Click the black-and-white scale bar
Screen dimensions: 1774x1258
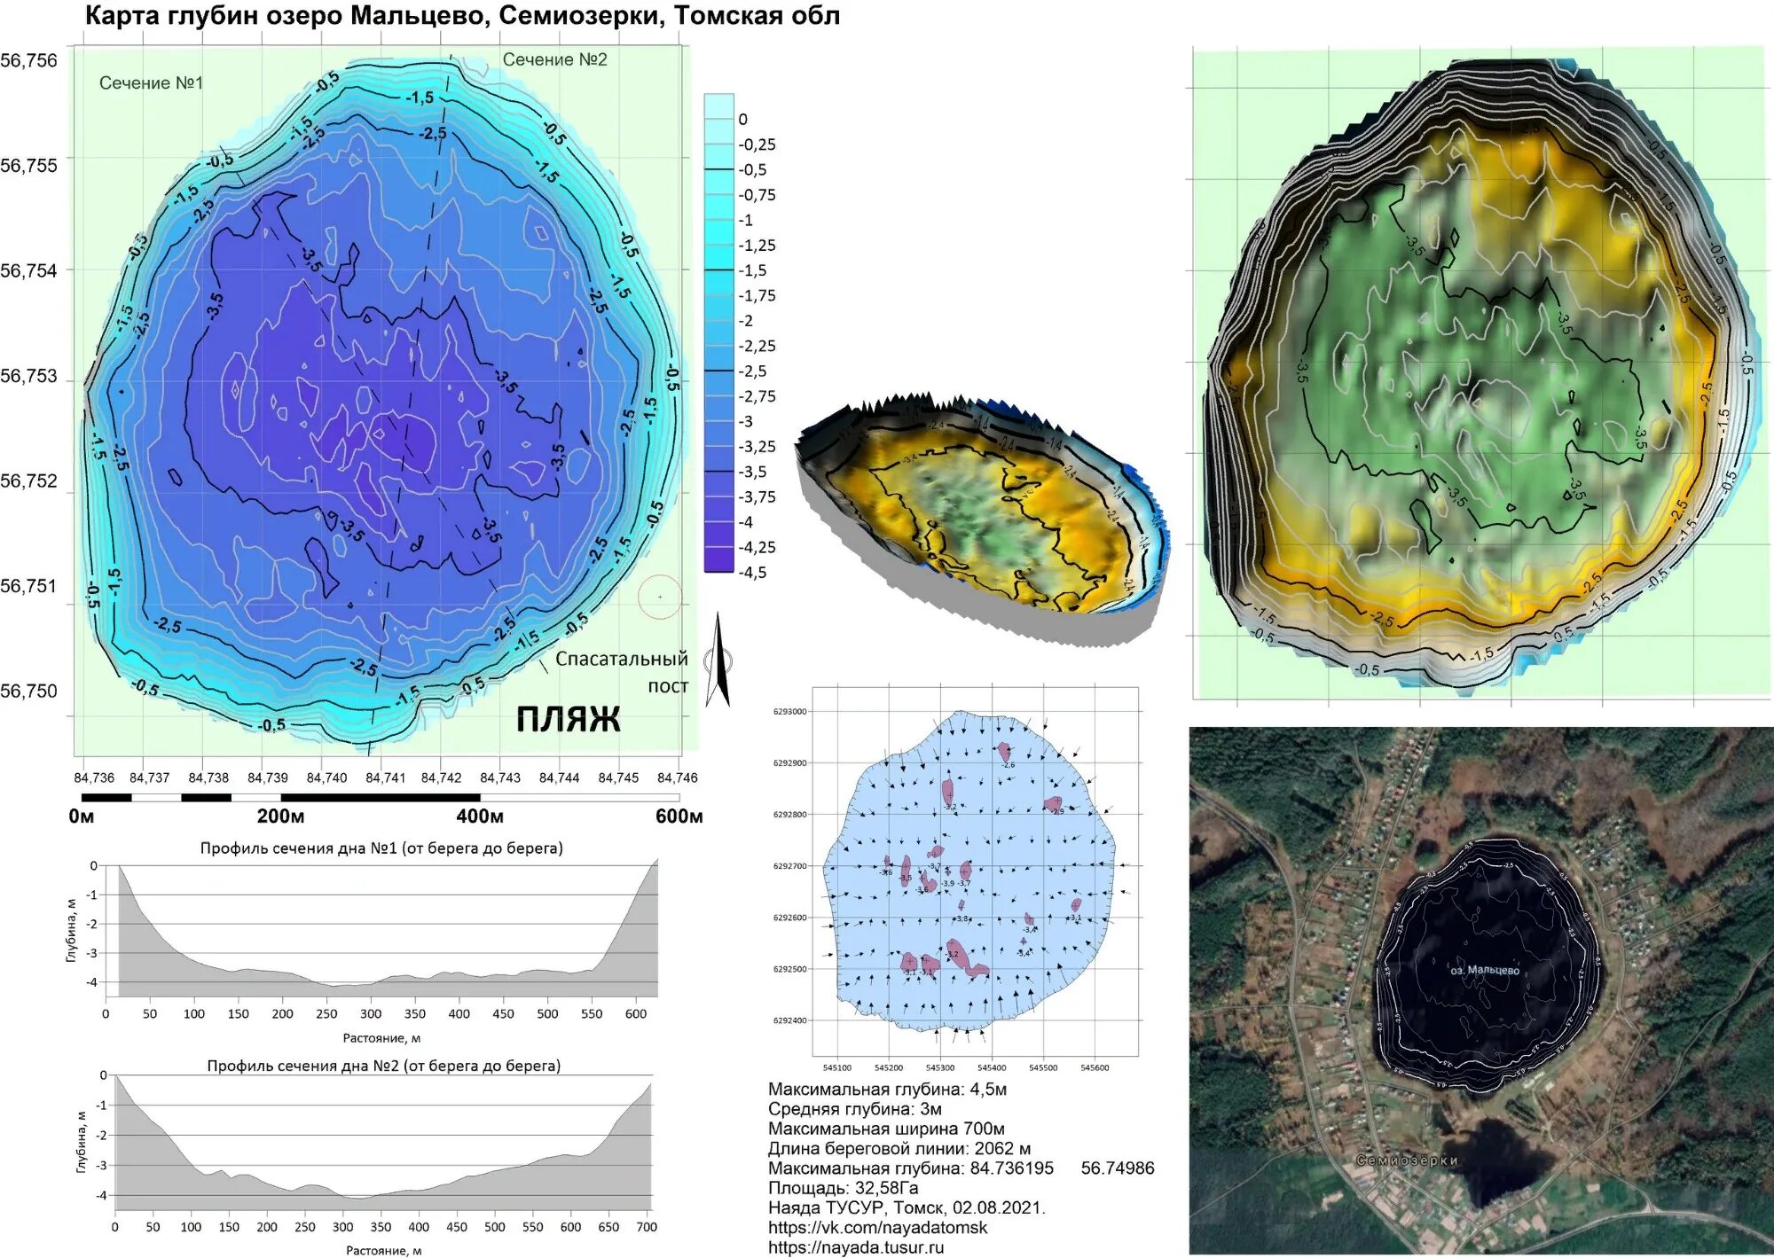[x=381, y=798]
